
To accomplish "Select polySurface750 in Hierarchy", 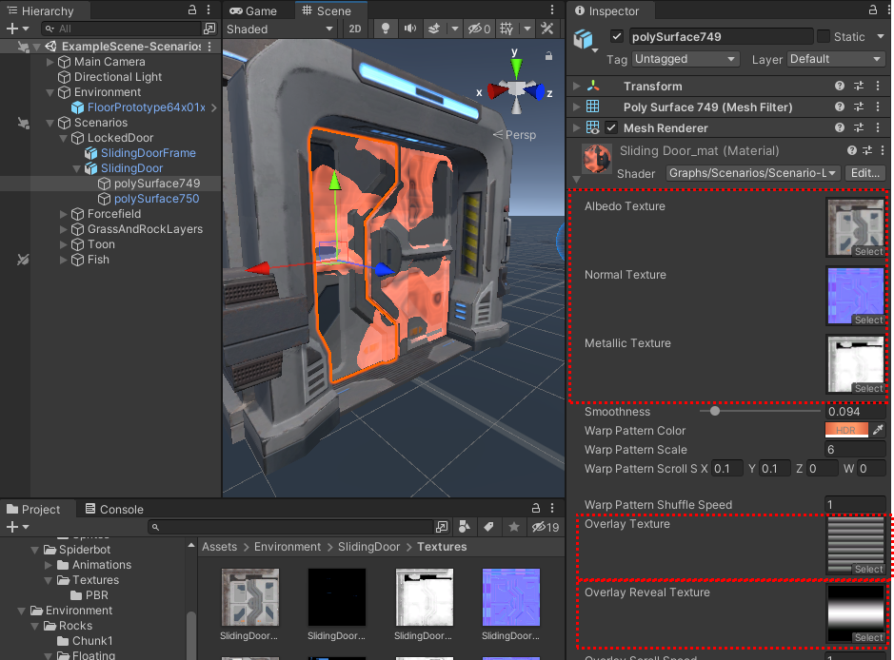I will coord(156,199).
